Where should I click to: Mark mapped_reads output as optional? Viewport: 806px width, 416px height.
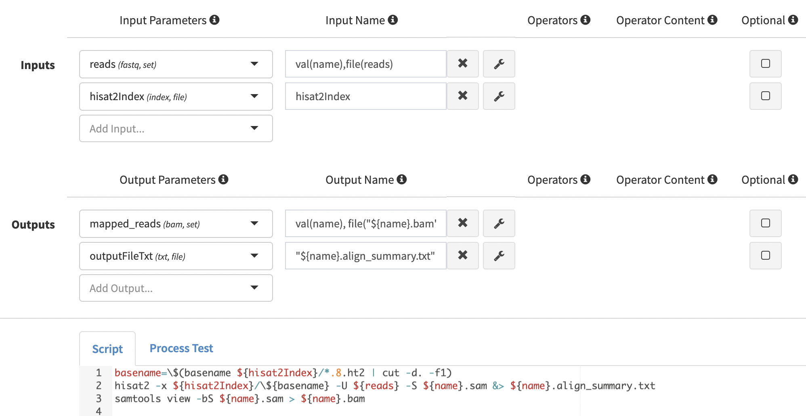click(x=766, y=223)
